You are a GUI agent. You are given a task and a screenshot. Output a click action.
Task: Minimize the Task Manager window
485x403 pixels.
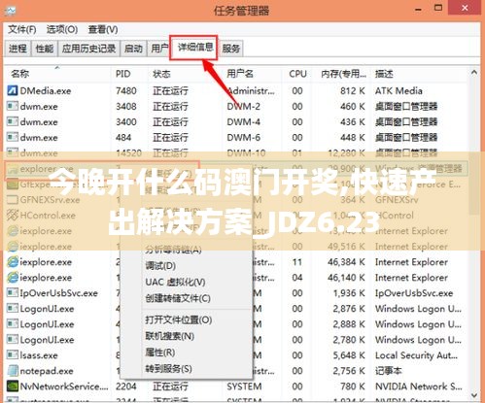[x=418, y=10]
